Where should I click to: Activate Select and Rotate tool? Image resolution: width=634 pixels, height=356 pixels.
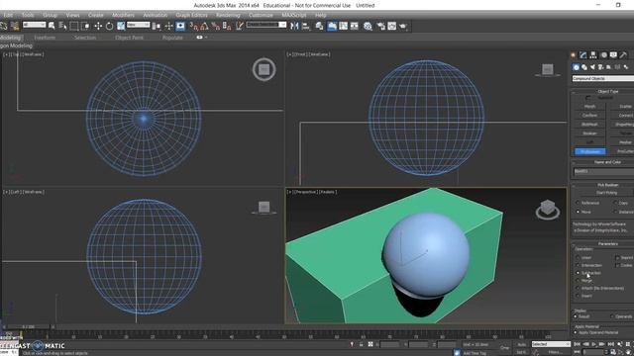(109, 26)
